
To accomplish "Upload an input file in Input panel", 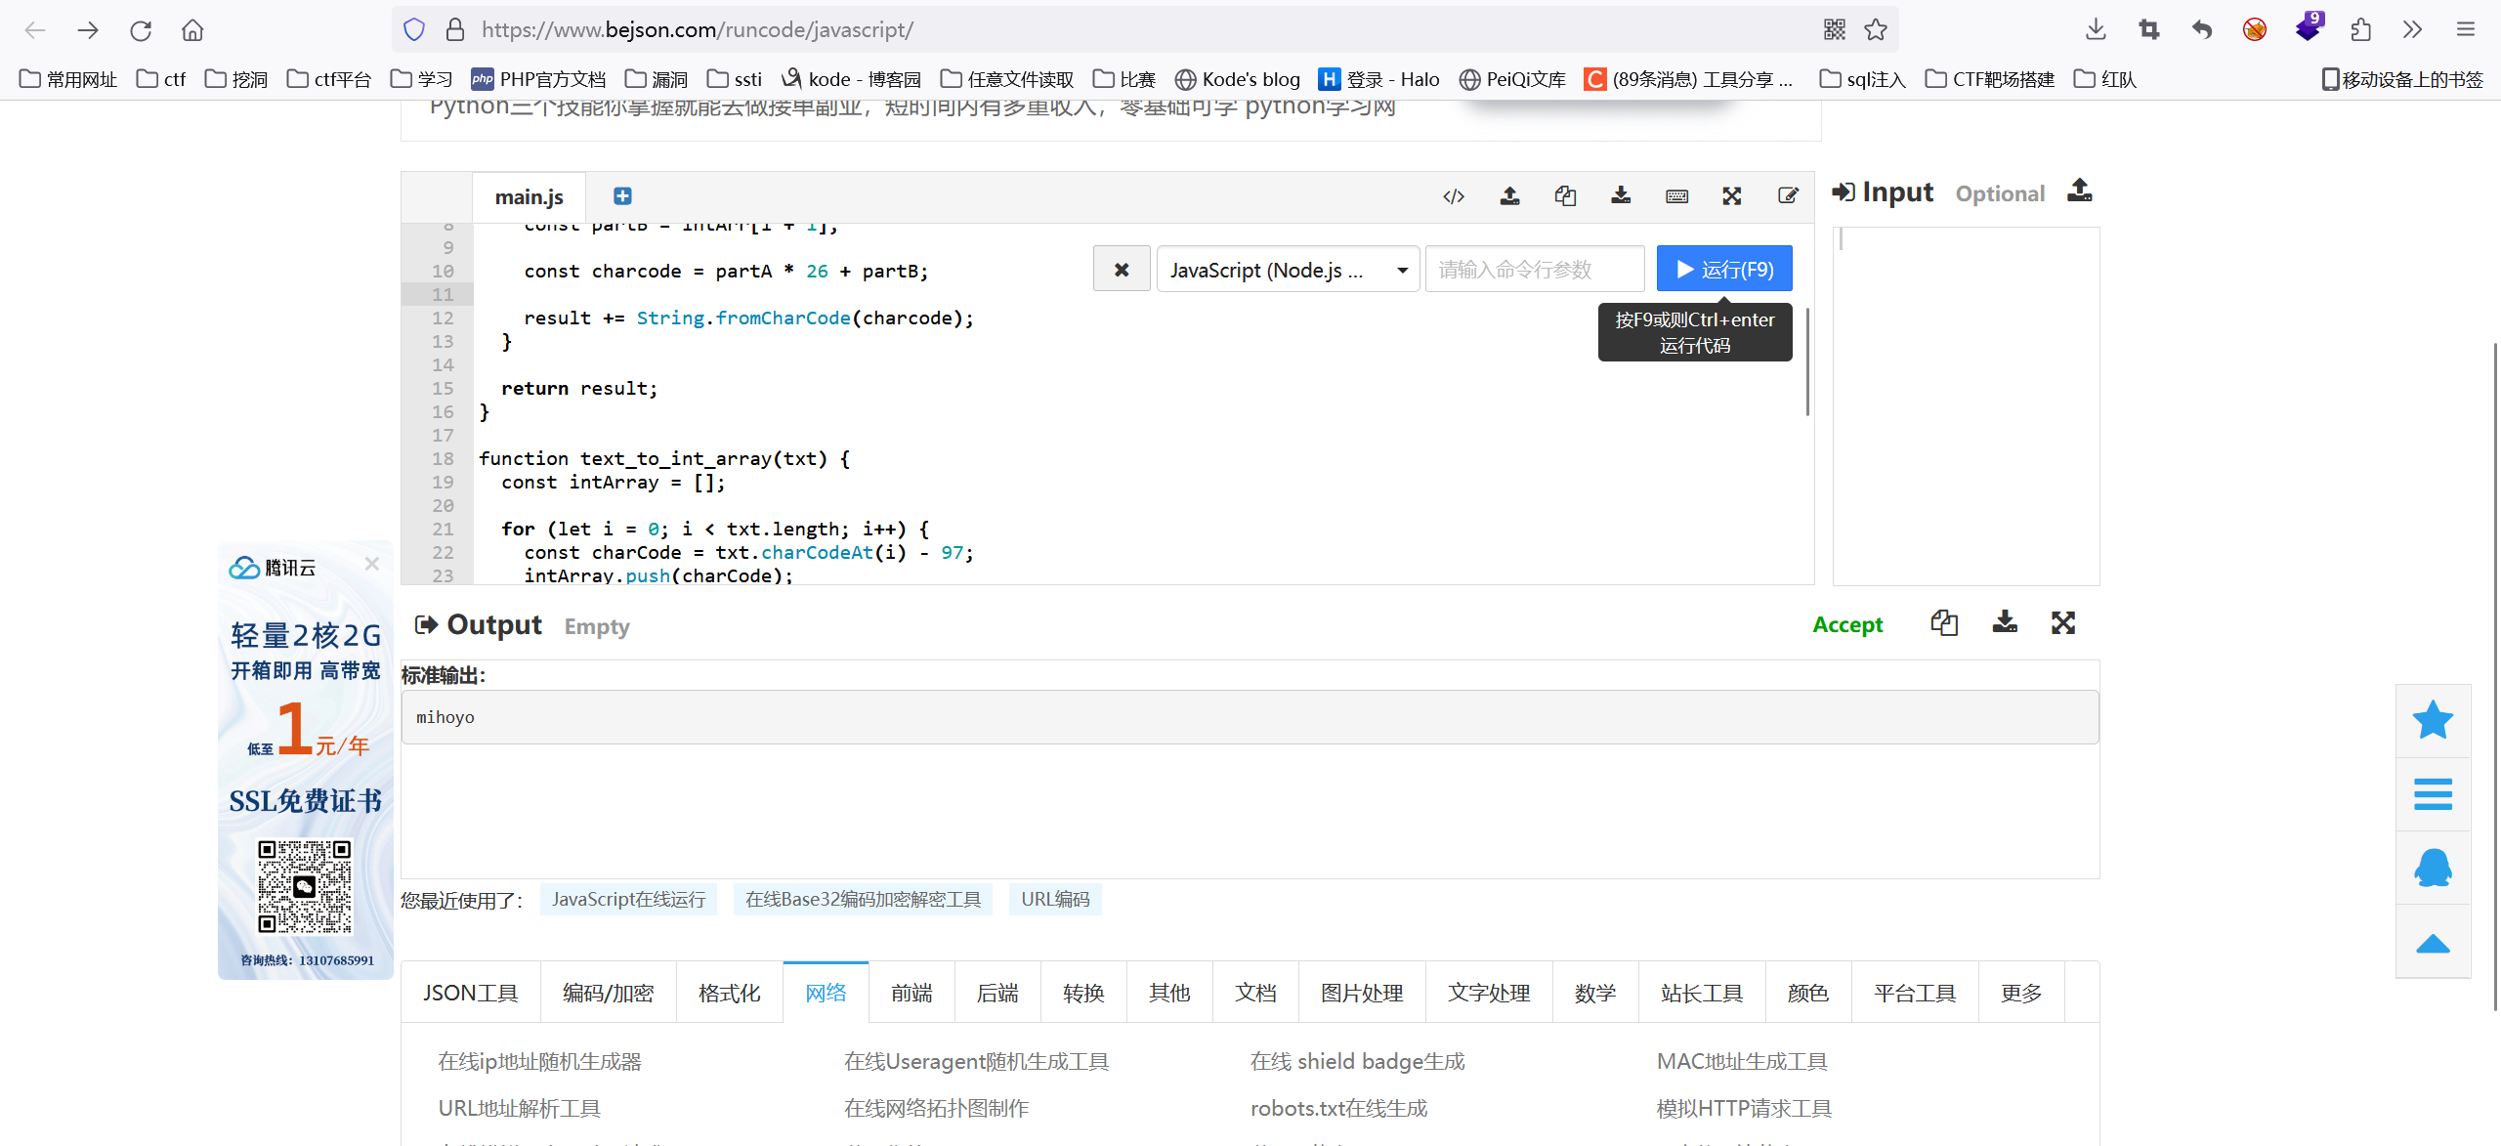I will (x=2079, y=191).
